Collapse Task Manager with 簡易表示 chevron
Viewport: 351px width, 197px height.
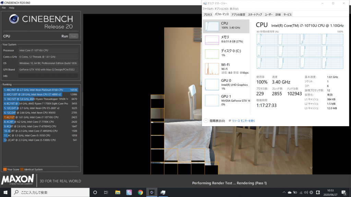pos(206,121)
